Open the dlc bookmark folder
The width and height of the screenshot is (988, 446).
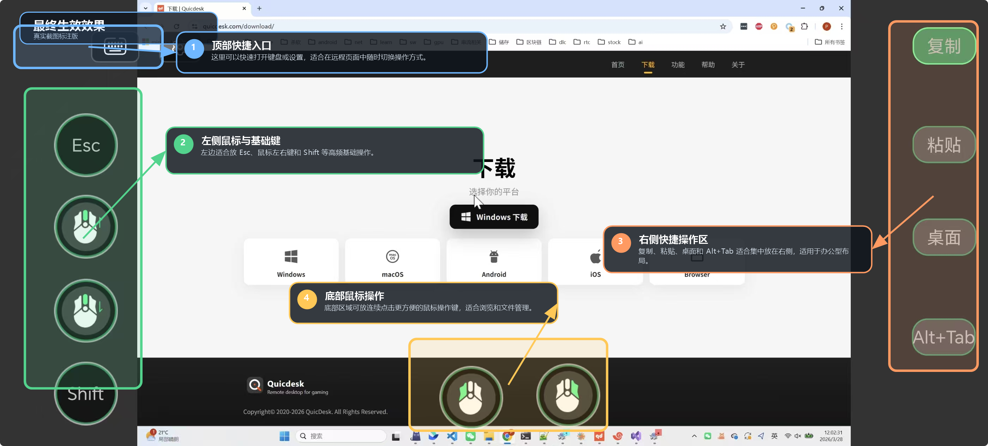(x=558, y=42)
